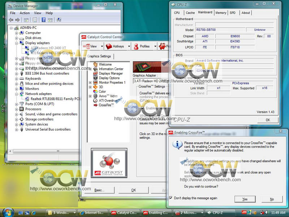289x217 pixels.
Task: Click the blue Help icon in Device Manager
Action: pos(43,20)
